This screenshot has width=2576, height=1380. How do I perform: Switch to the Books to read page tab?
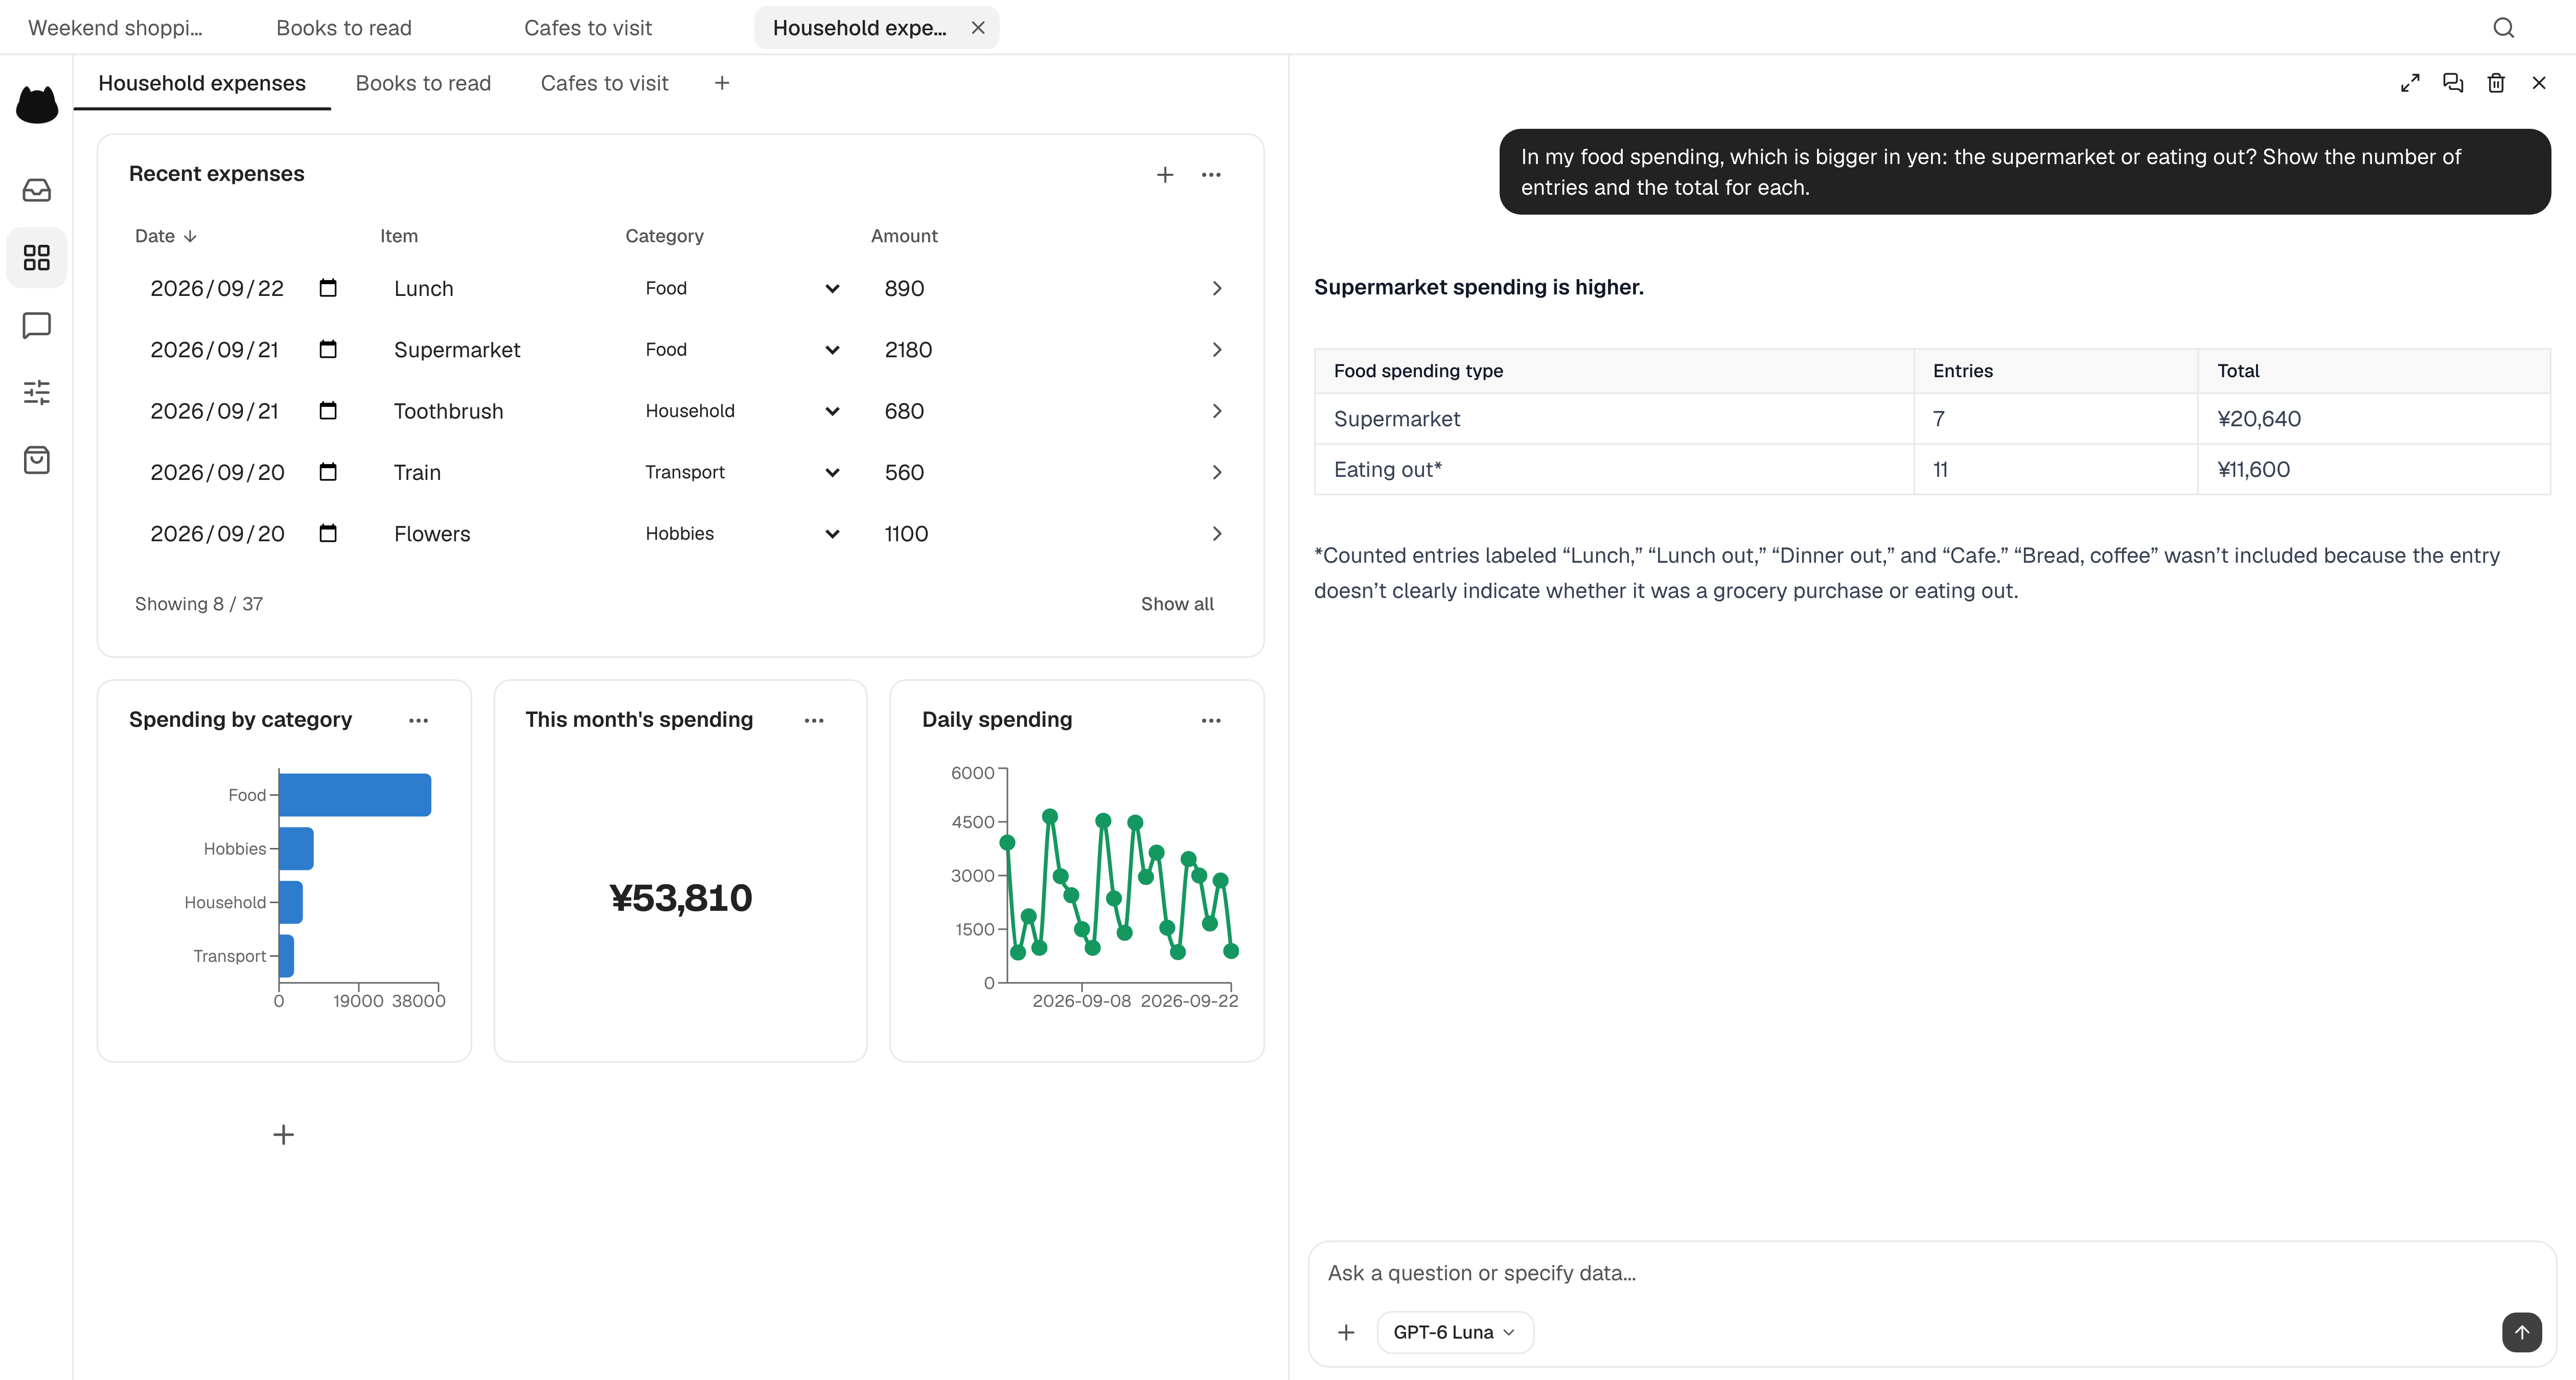(x=423, y=83)
